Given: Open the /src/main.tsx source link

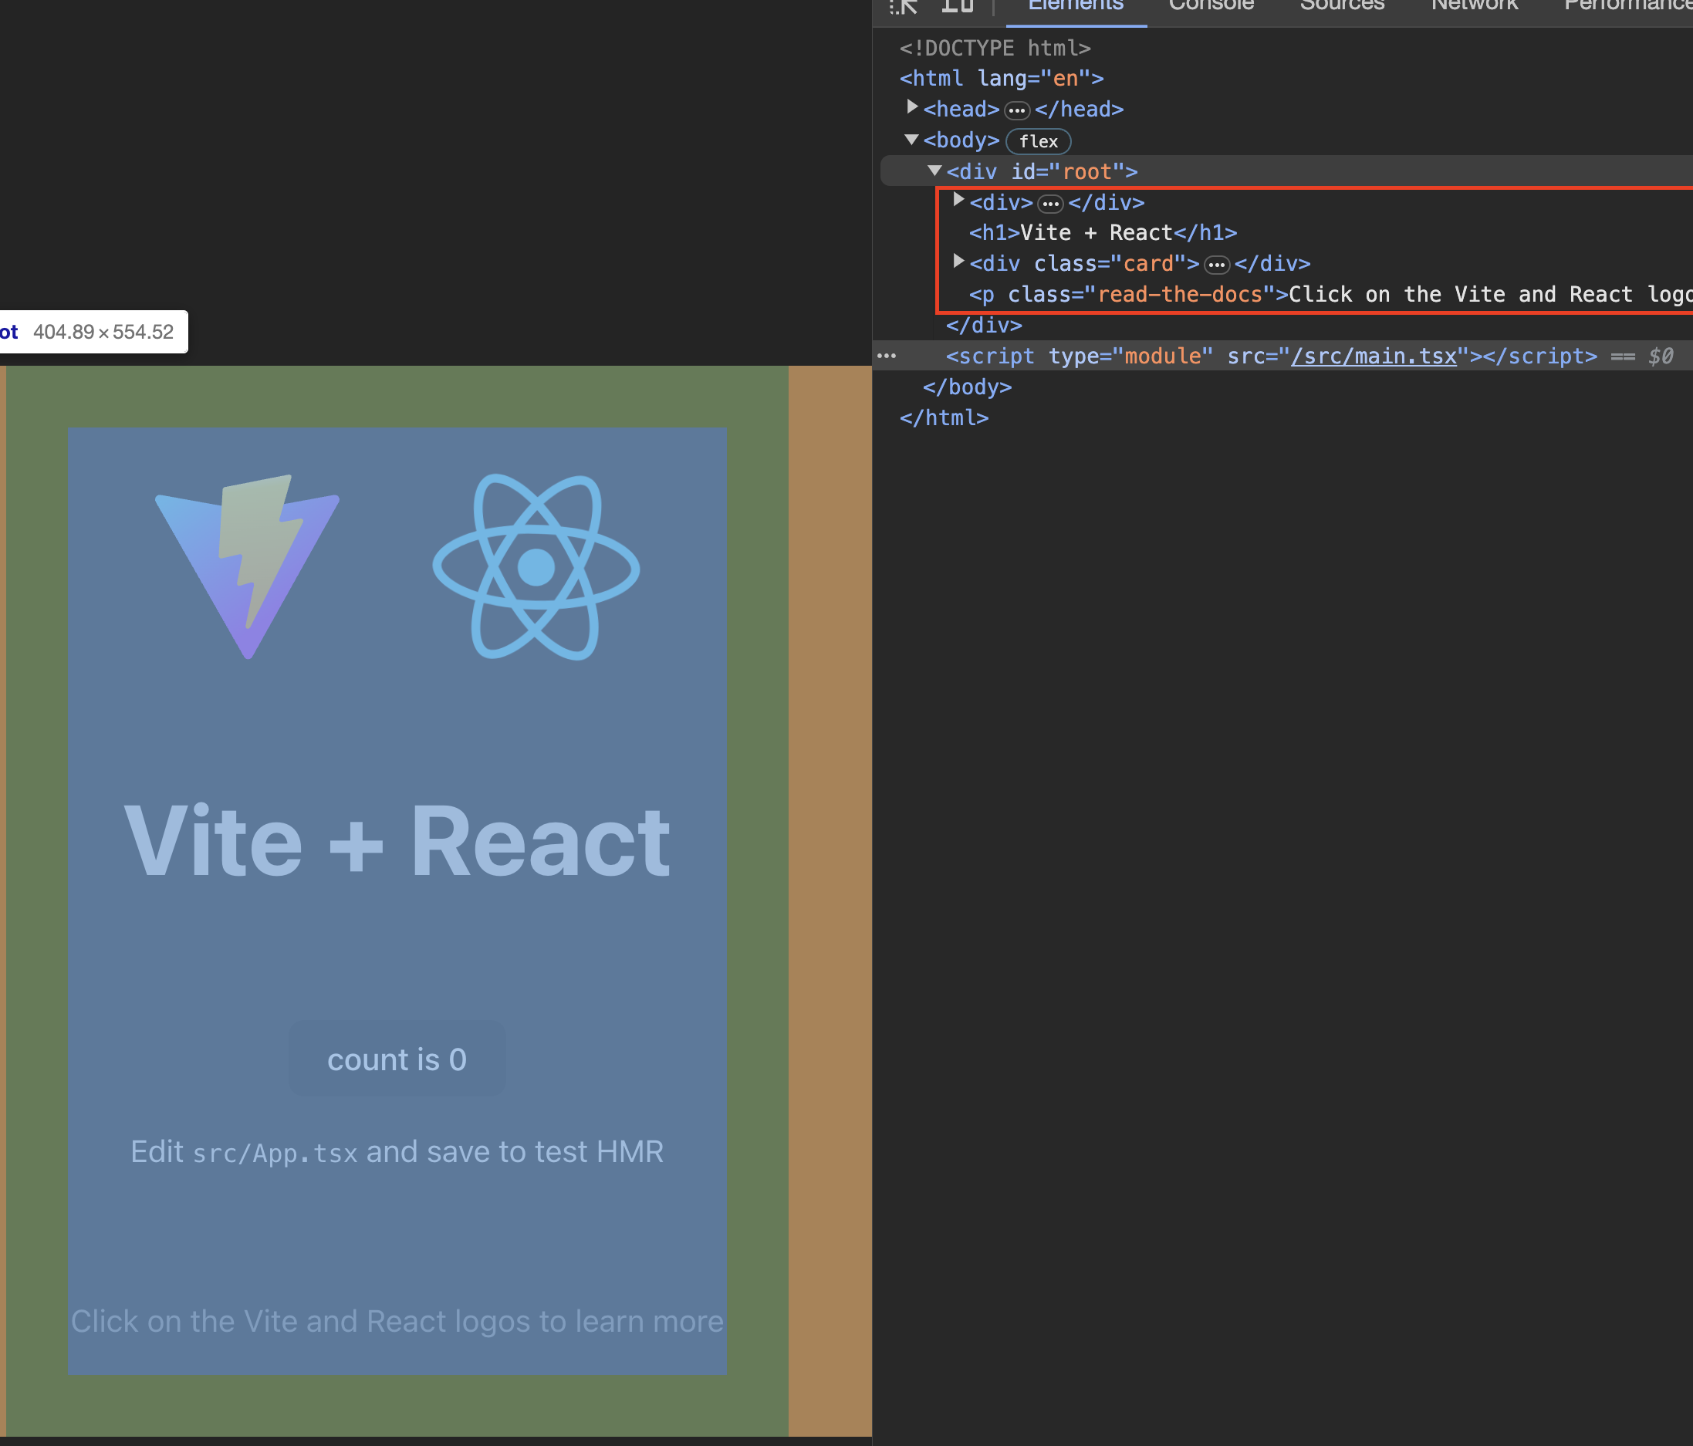Looking at the screenshot, I should click(x=1374, y=356).
